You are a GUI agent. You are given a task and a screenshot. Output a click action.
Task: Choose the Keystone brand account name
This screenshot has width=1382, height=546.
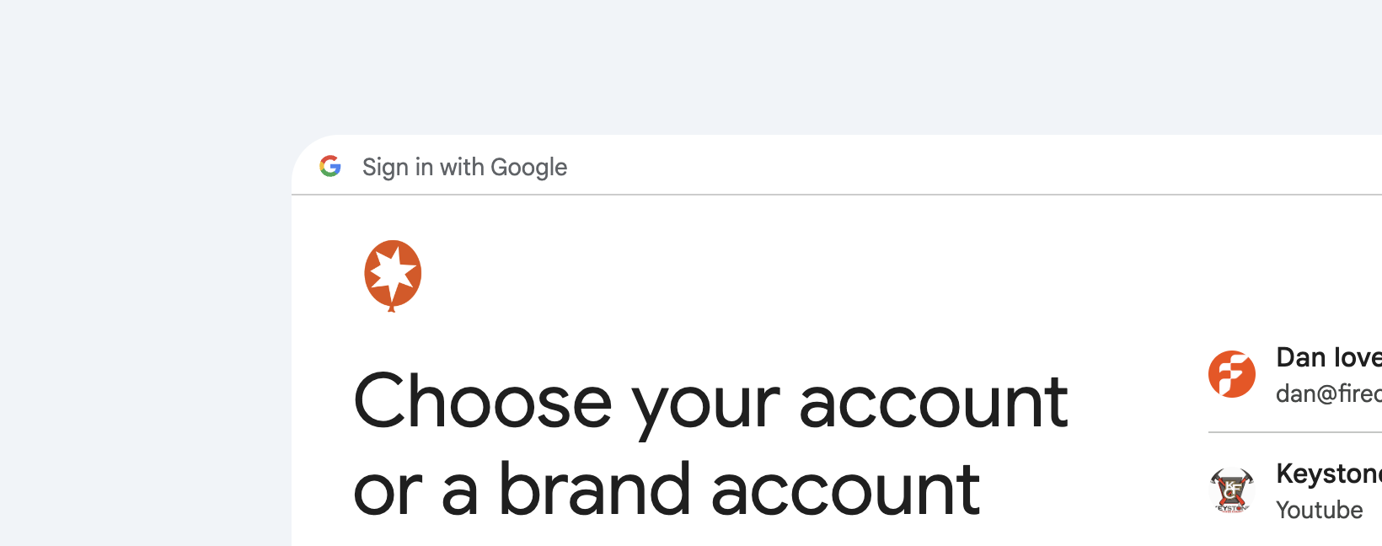click(x=1329, y=474)
